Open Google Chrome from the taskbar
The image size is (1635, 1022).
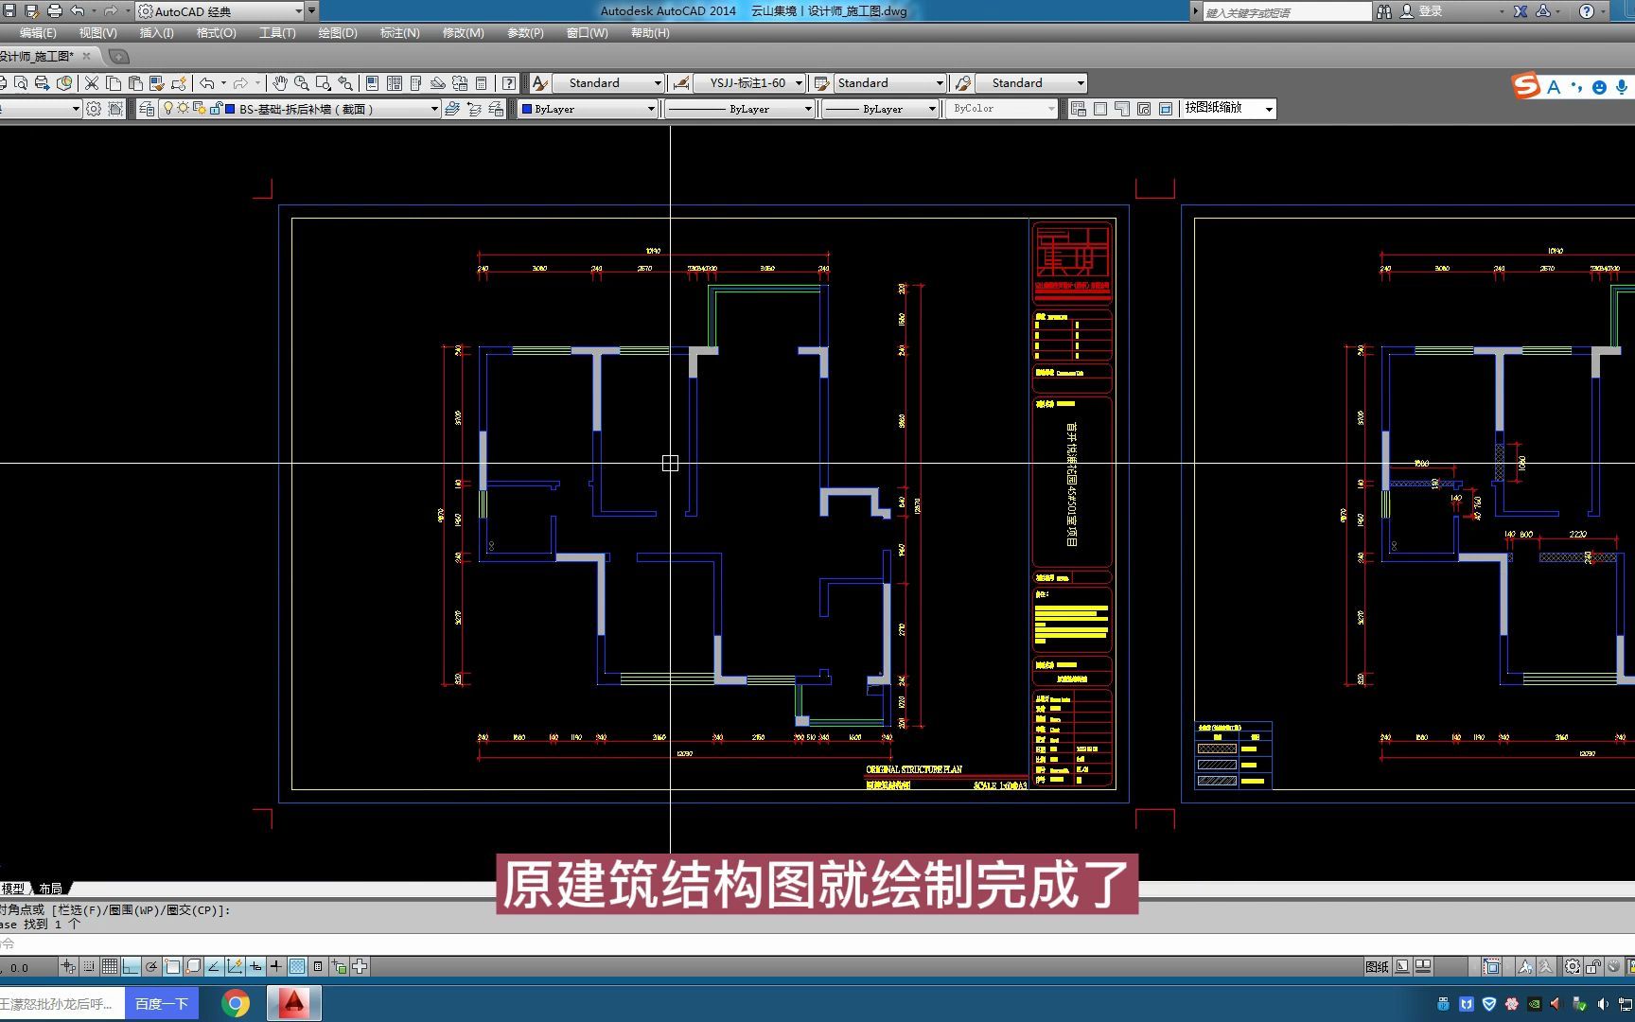tap(236, 1003)
